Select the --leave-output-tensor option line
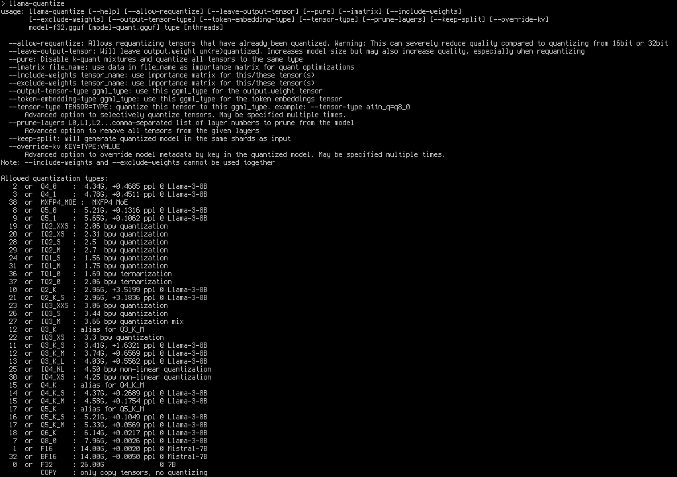The image size is (677, 477). coord(296,52)
